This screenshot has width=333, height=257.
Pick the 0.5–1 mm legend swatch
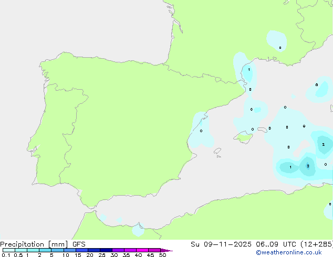(x=21, y=250)
